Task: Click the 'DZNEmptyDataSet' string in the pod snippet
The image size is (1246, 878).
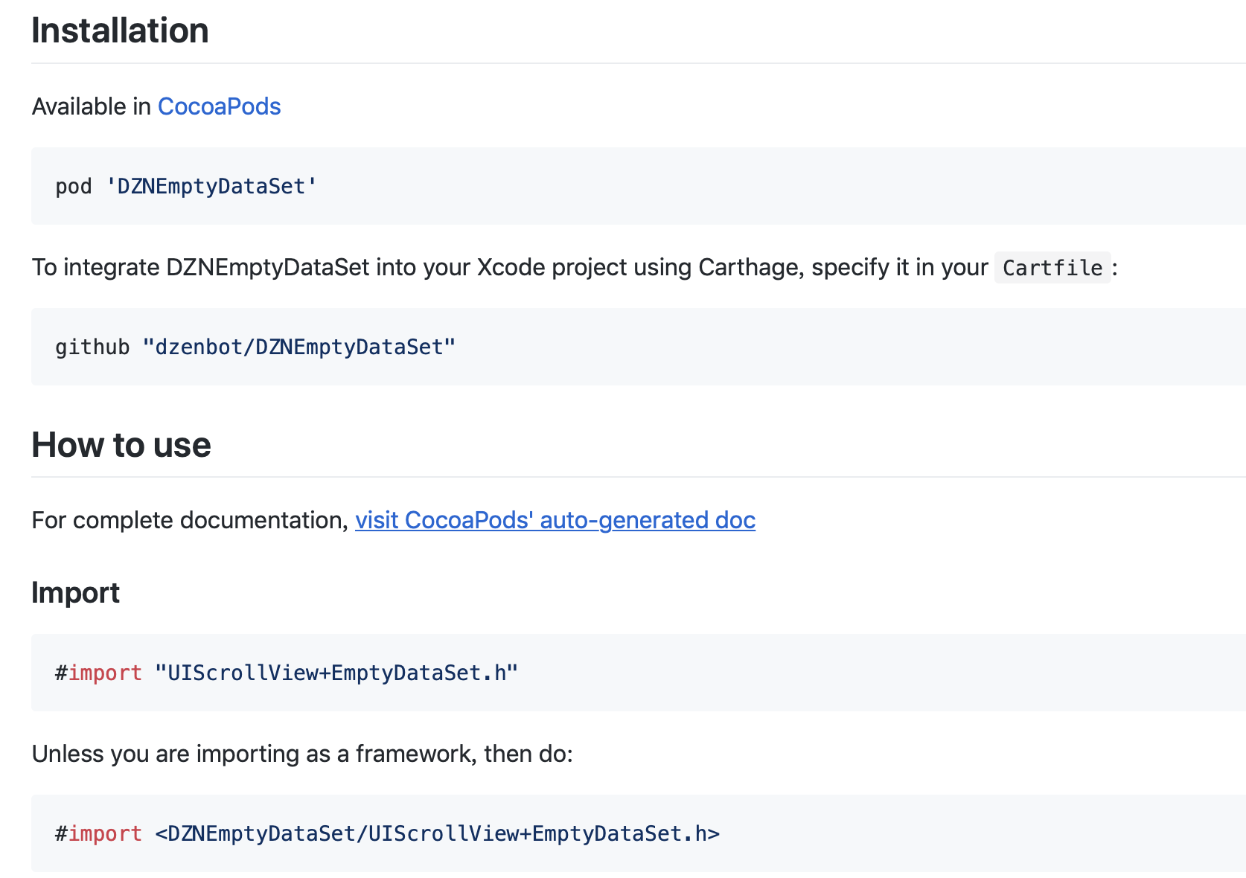Action: click(211, 186)
